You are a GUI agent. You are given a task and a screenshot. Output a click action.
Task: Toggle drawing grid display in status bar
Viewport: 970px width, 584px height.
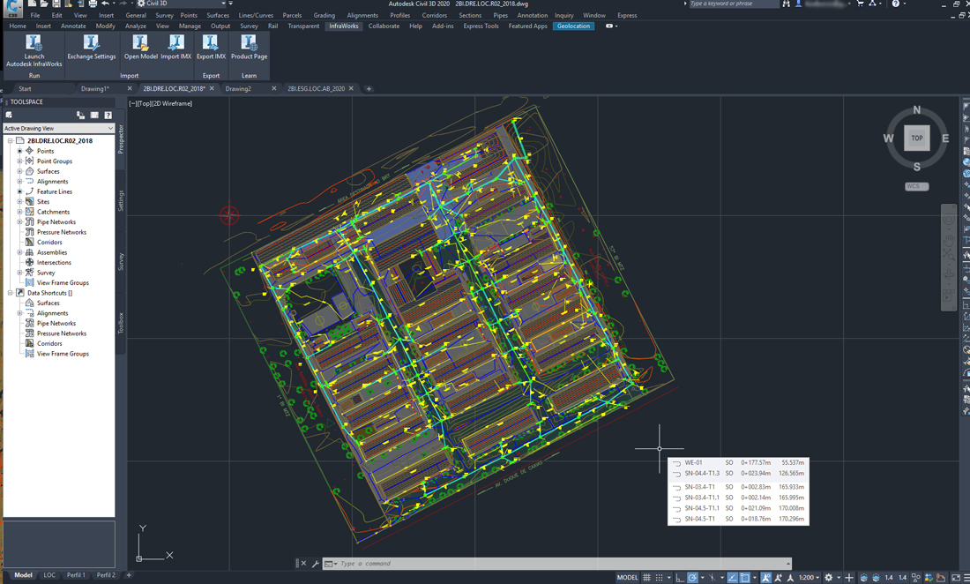coord(646,577)
